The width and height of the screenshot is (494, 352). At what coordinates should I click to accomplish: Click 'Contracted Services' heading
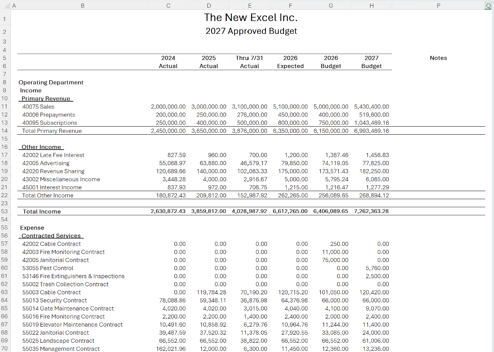pos(51,235)
